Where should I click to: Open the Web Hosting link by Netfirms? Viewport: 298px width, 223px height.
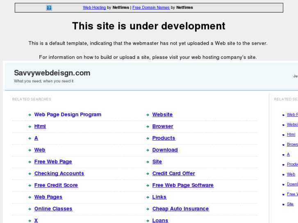pyautogui.click(x=94, y=8)
